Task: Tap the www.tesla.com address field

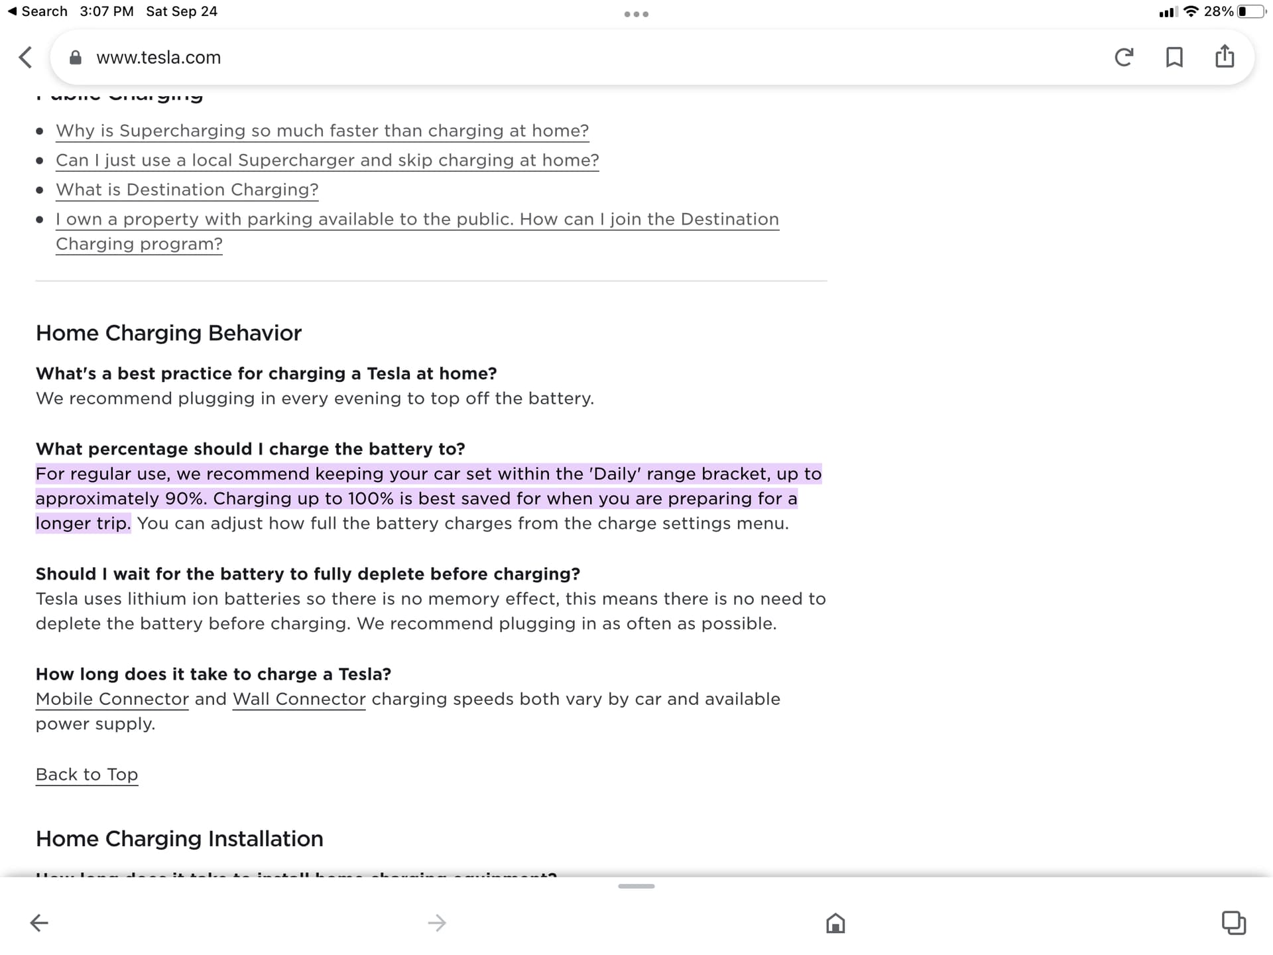Action: (159, 58)
